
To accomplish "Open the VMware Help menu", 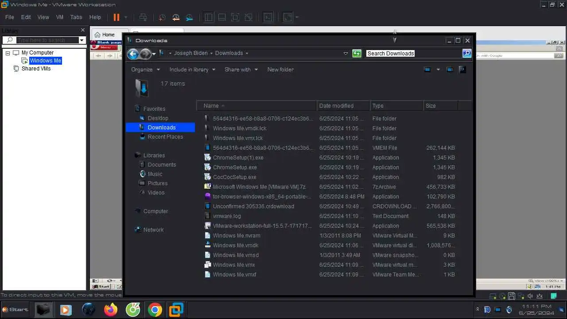I will tap(95, 17).
